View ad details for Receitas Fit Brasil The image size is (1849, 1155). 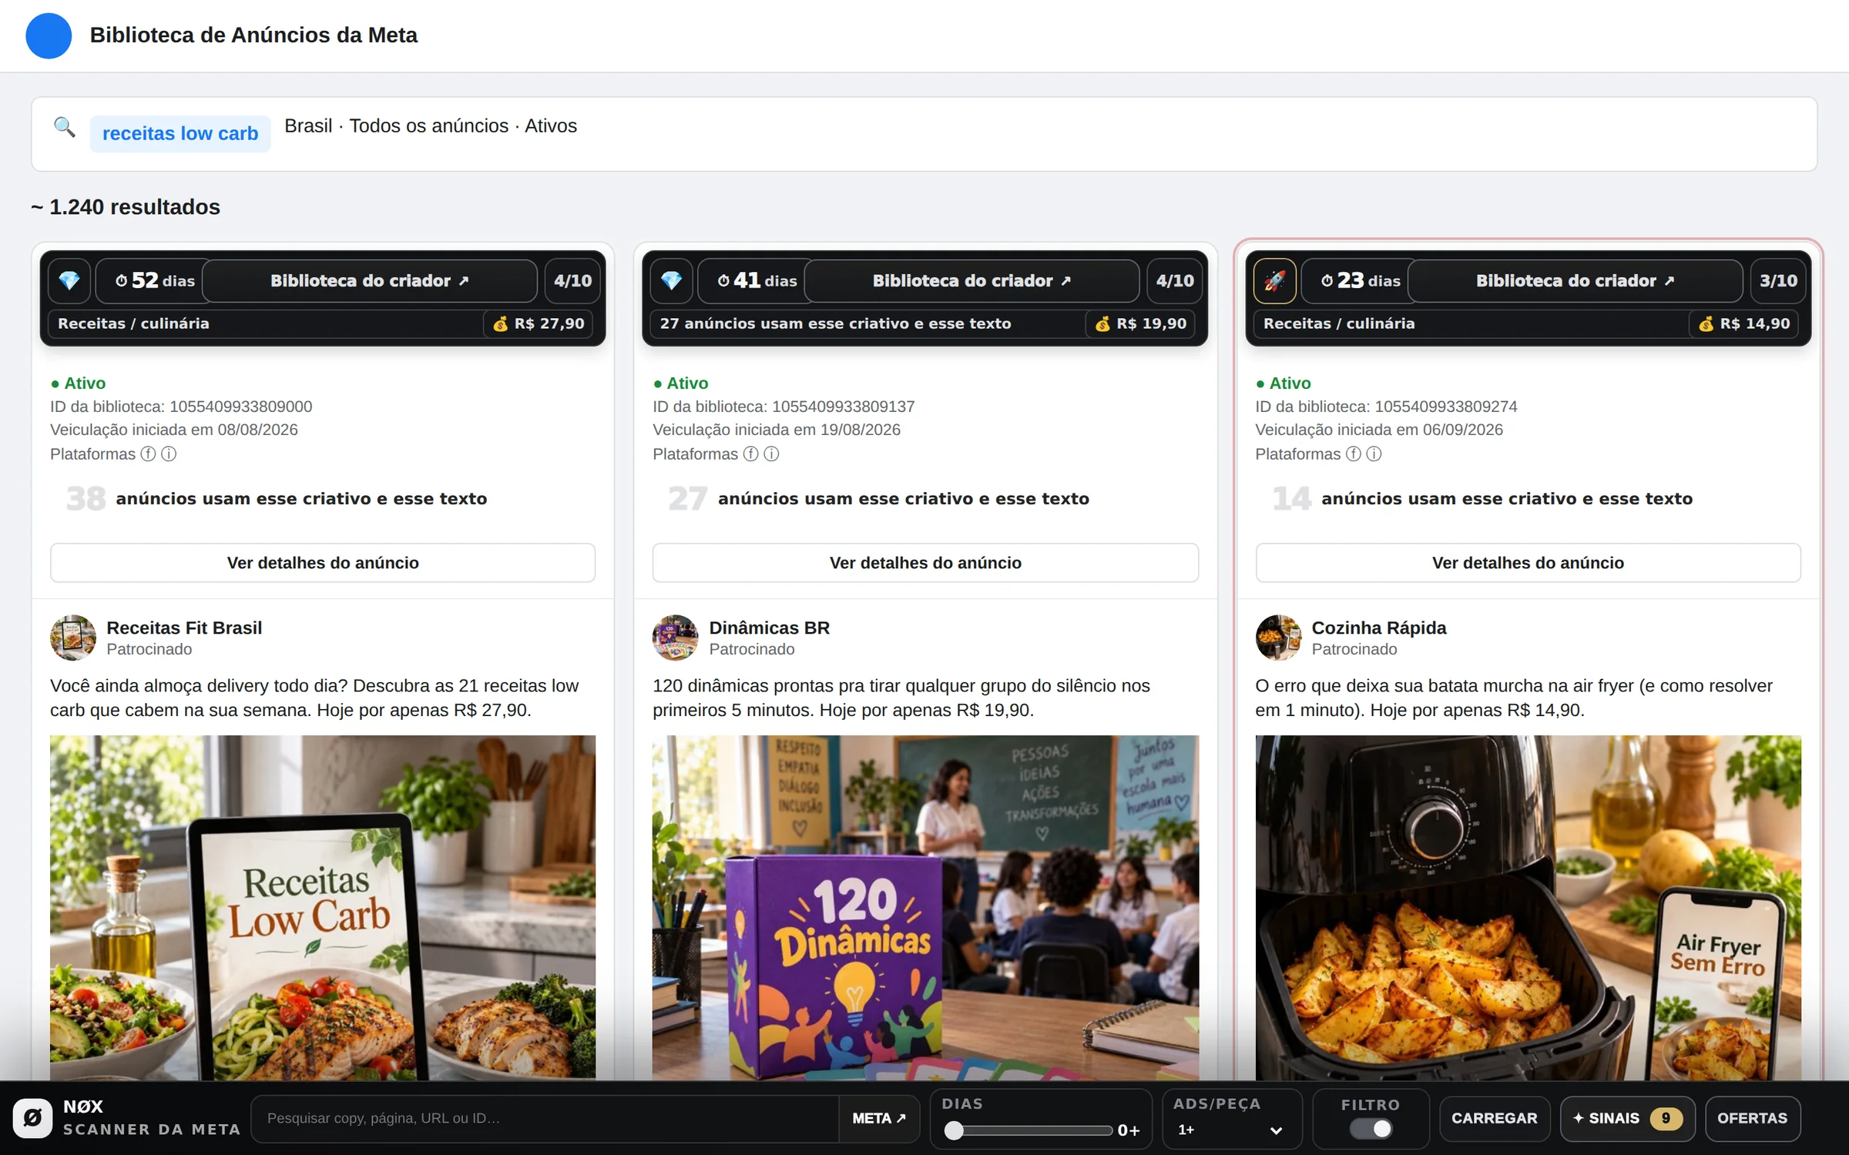[323, 563]
